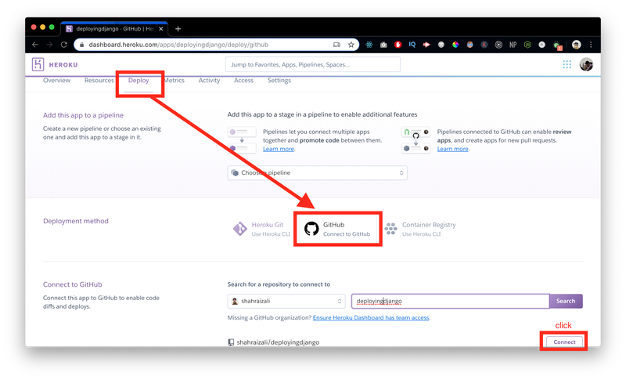Image resolution: width=626 pixels, height=380 pixels.
Task: Select the Deploy tab
Action: tap(139, 81)
